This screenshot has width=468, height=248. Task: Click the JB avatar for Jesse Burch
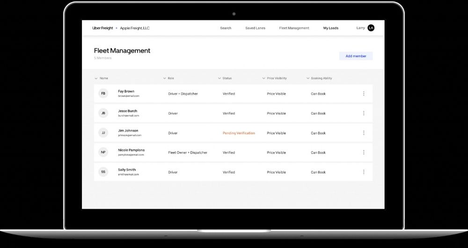tap(103, 113)
